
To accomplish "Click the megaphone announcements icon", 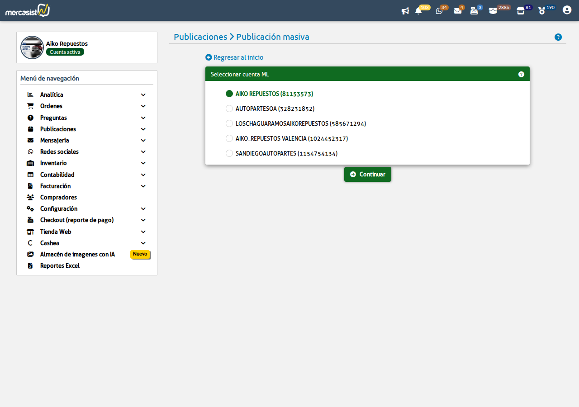I will click(x=405, y=11).
